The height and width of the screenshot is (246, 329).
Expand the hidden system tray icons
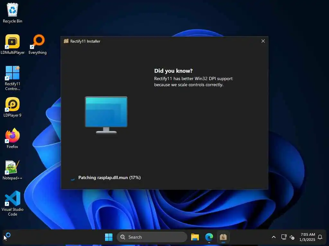(x=274, y=237)
